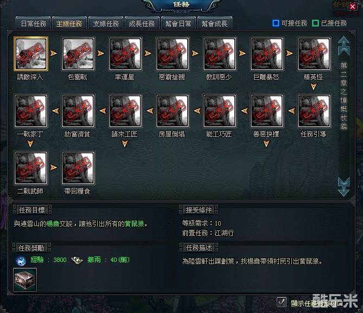The width and height of the screenshot is (363, 313).
Task: Switch to the 日常任務 tab
Action: [33, 23]
